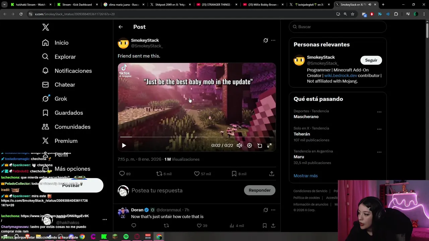Screen dimensions: 429x241
Task: Open more options on Doran's reply
Action: click(x=273, y=210)
